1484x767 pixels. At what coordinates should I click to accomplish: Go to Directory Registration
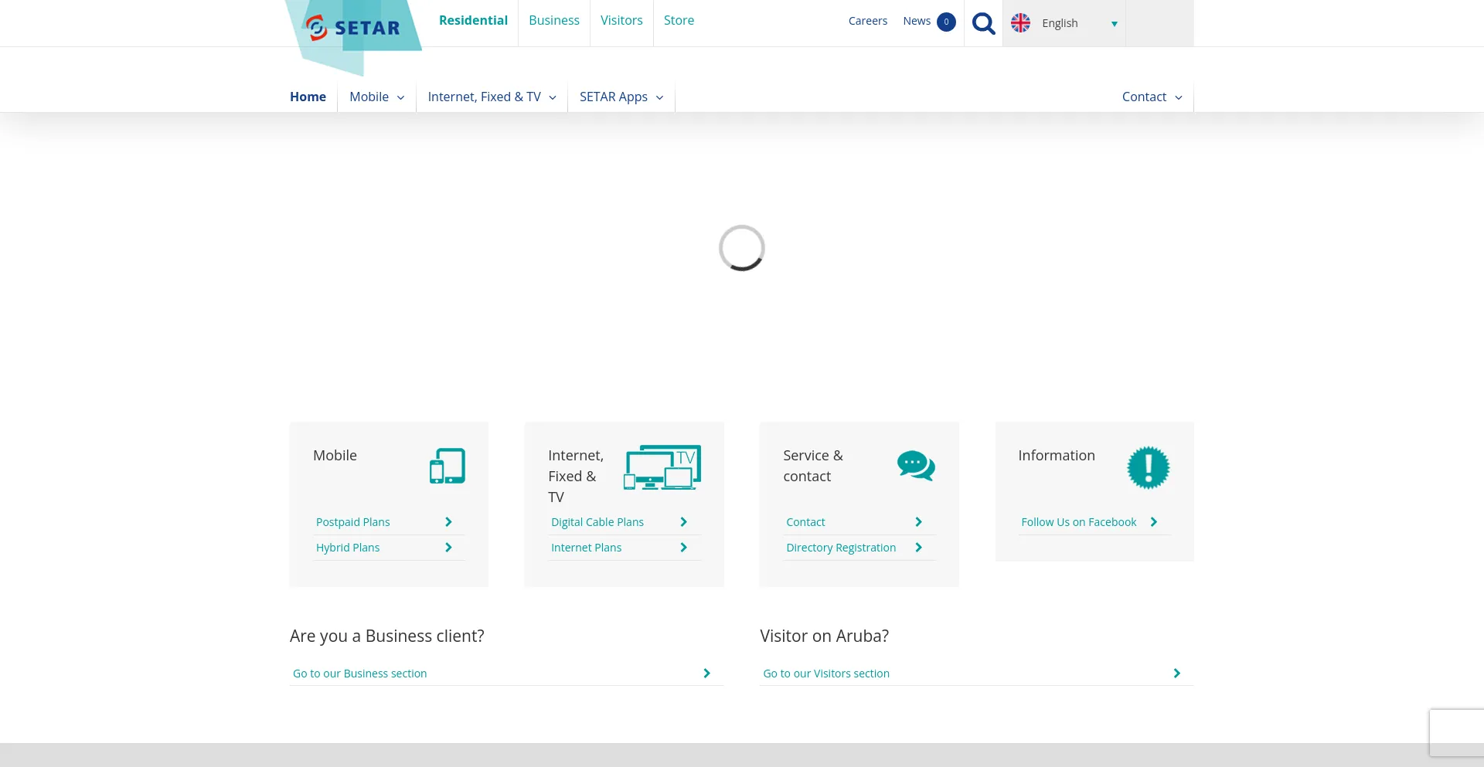841,548
